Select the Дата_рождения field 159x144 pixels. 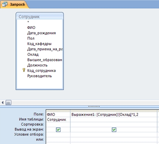pyautogui.click(x=42, y=33)
